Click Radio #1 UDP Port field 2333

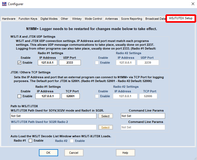tap(70, 63)
